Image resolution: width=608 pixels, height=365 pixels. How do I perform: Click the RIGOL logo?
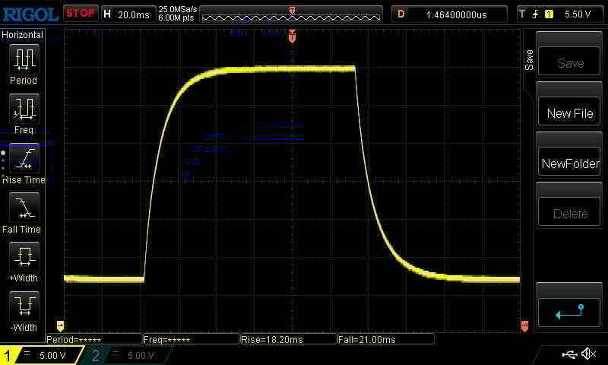(30, 14)
